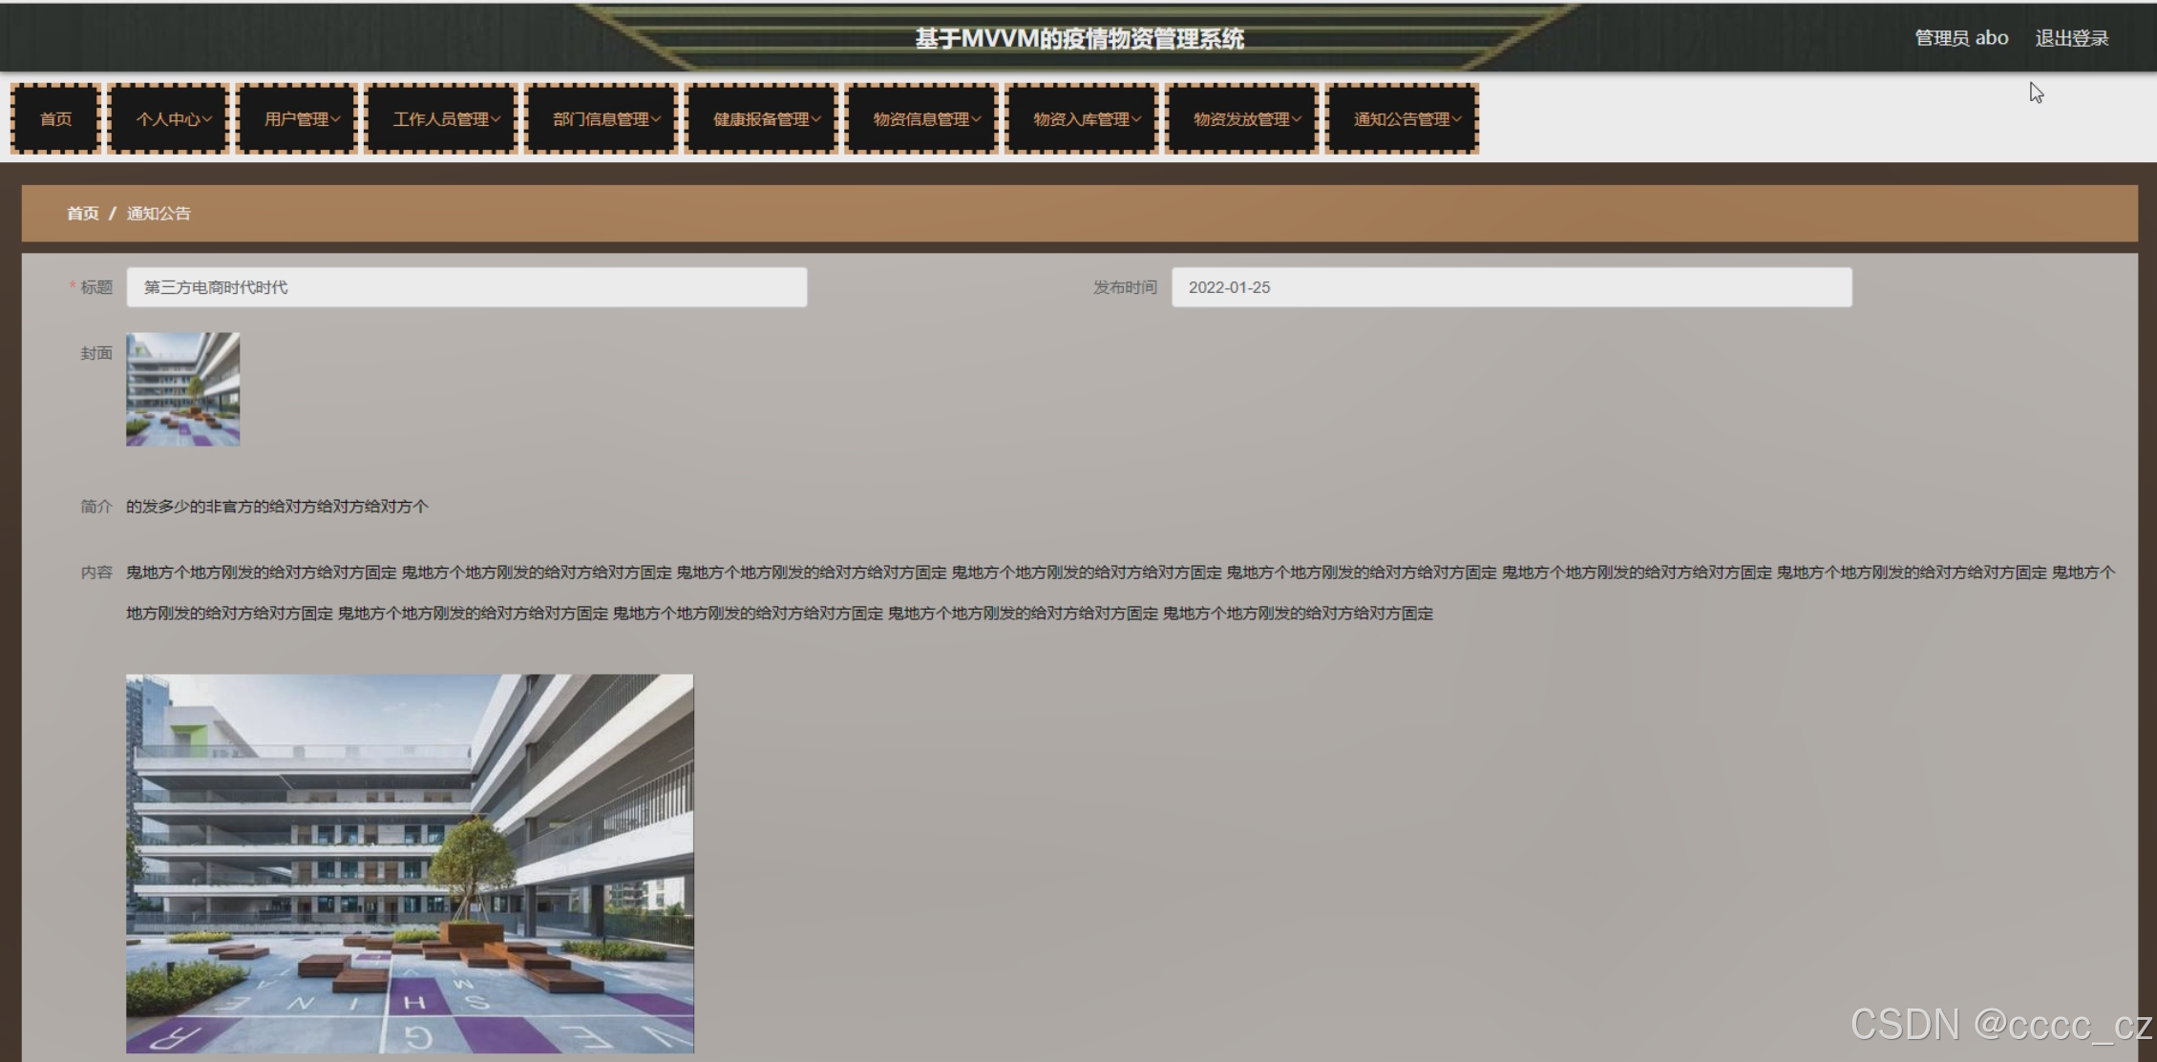Click the 物资发放管理 chevron arrow
Image resolution: width=2157 pixels, height=1062 pixels.
point(1297,119)
